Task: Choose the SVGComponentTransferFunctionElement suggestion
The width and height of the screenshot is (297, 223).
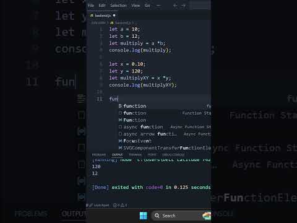Action: (165, 148)
